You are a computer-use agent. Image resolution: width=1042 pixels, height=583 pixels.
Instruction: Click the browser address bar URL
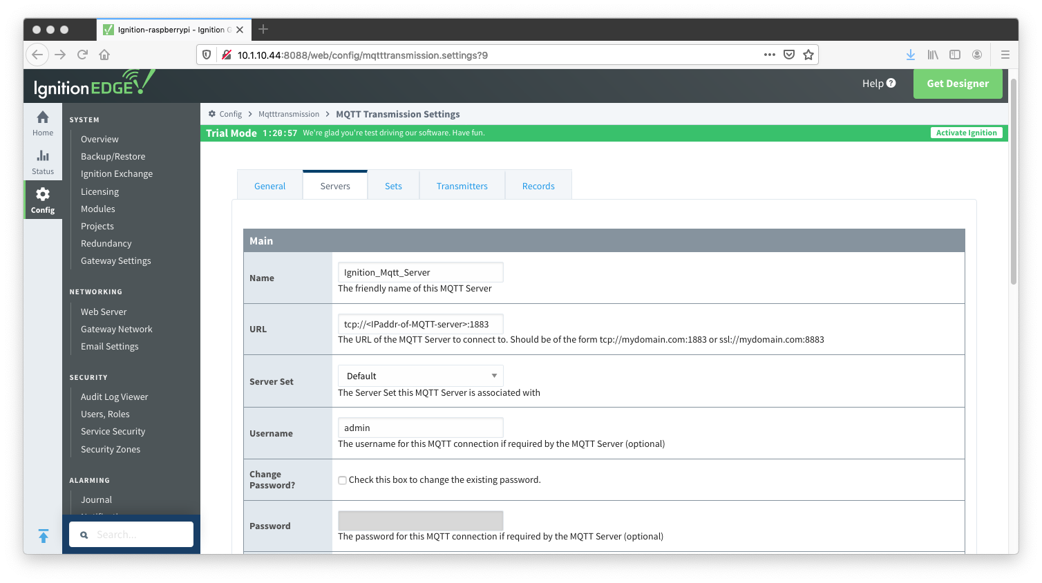tap(363, 55)
